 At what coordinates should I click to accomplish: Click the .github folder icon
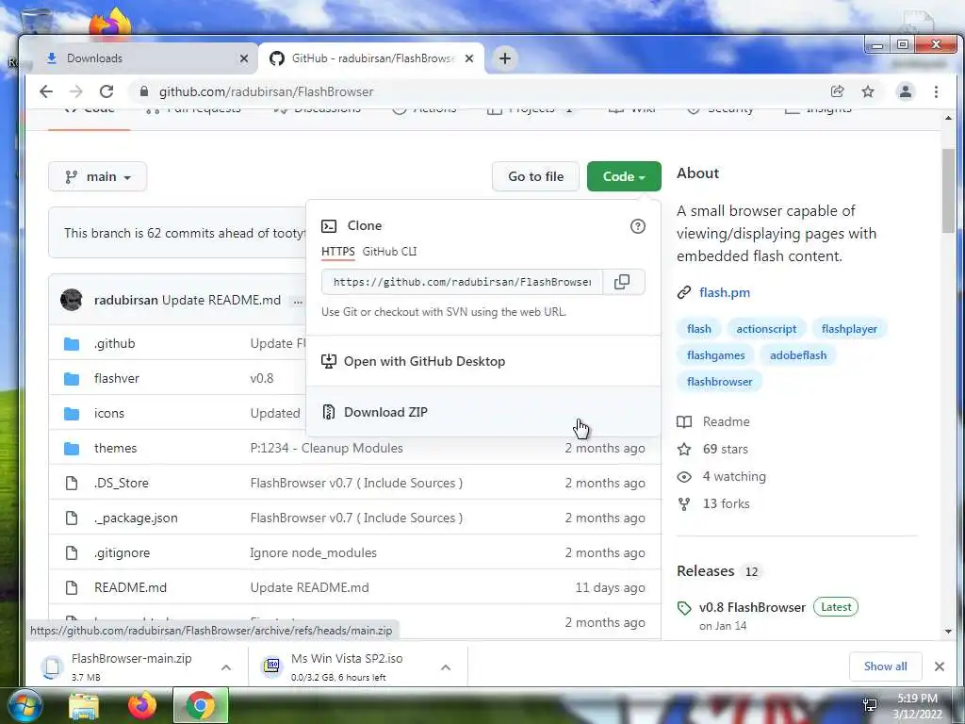[x=72, y=343]
